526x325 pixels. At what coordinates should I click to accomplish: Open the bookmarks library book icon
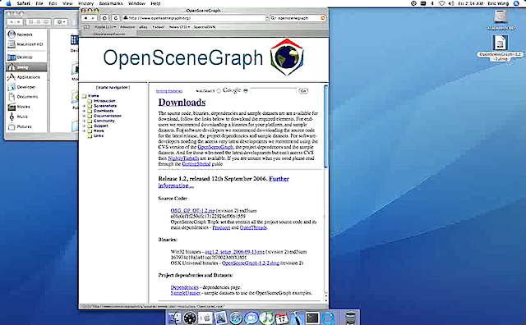pos(86,27)
